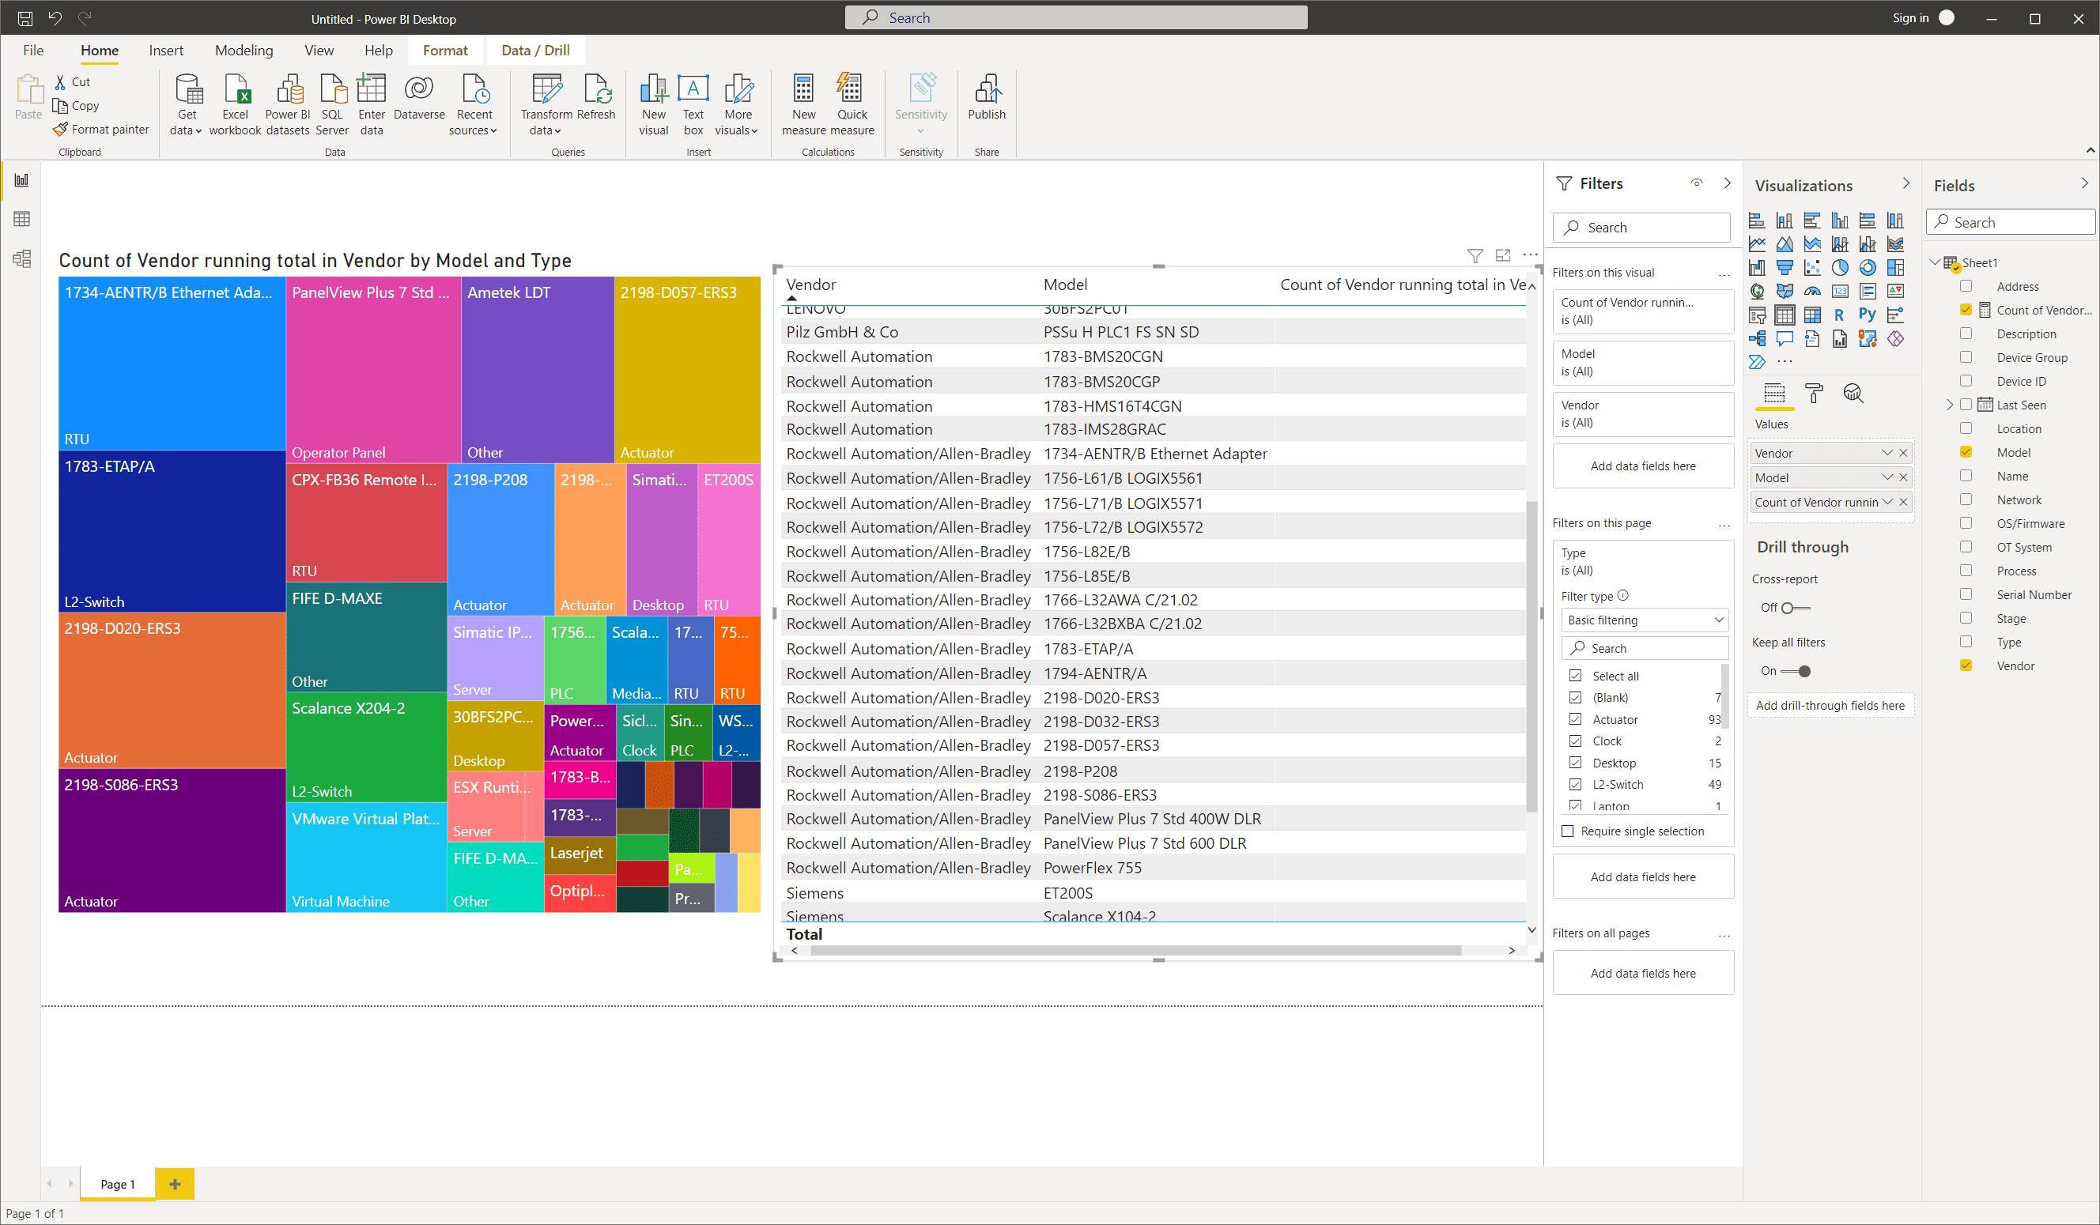This screenshot has width=2100, height=1225.
Task: Select the globe Map visualization
Action: pyautogui.click(x=1757, y=291)
